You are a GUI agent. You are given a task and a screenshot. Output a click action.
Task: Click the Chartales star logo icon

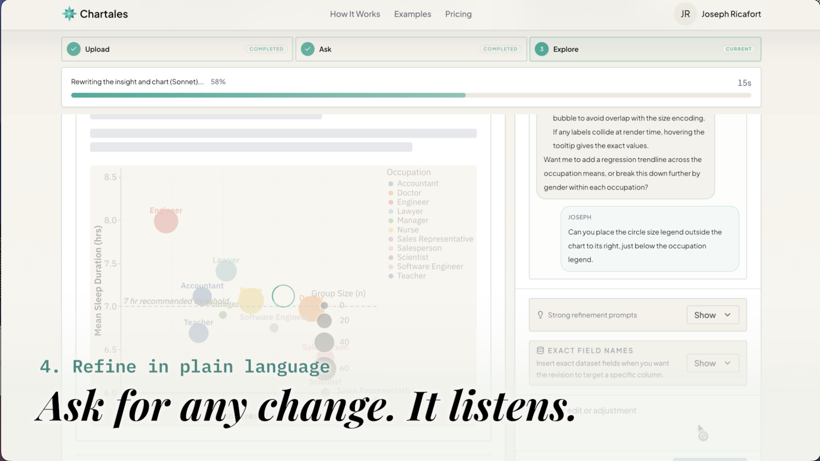(x=69, y=14)
